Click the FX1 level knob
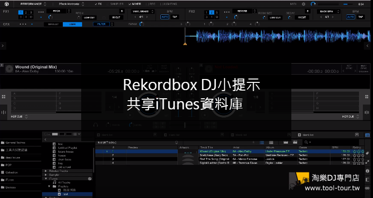373x198 pixels. click(50, 17)
